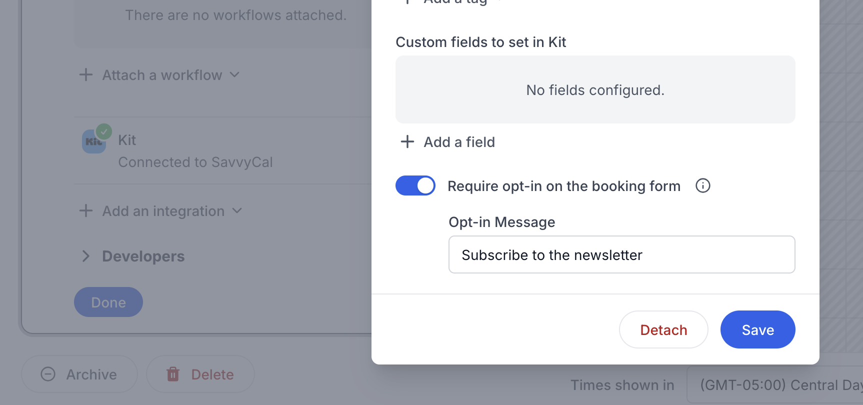Click the Add a tag option
The height and width of the screenshot is (405, 863).
[x=455, y=2]
